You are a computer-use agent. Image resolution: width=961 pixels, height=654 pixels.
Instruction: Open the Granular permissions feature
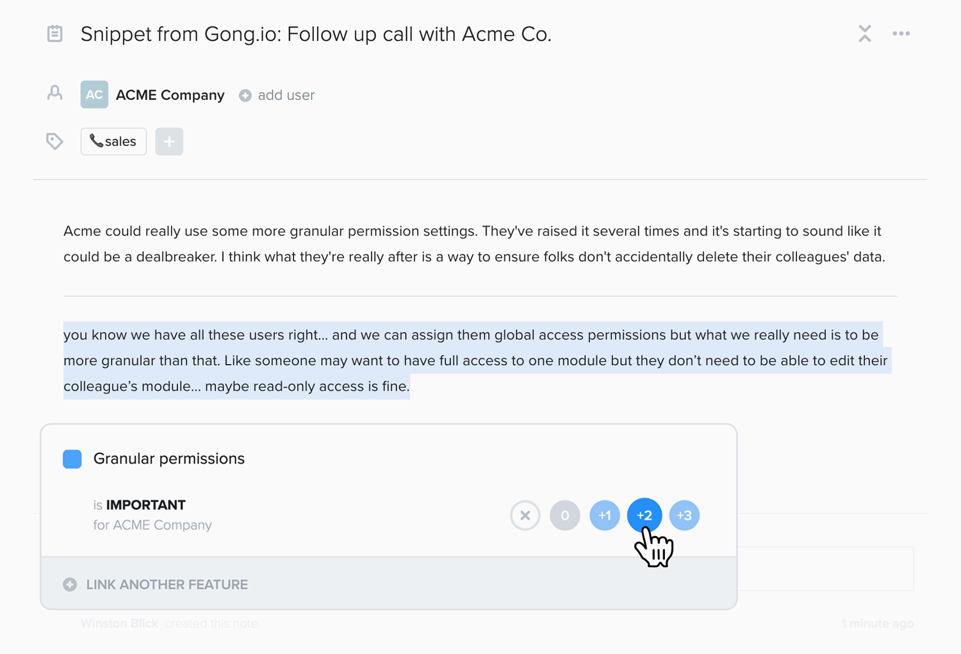click(169, 459)
